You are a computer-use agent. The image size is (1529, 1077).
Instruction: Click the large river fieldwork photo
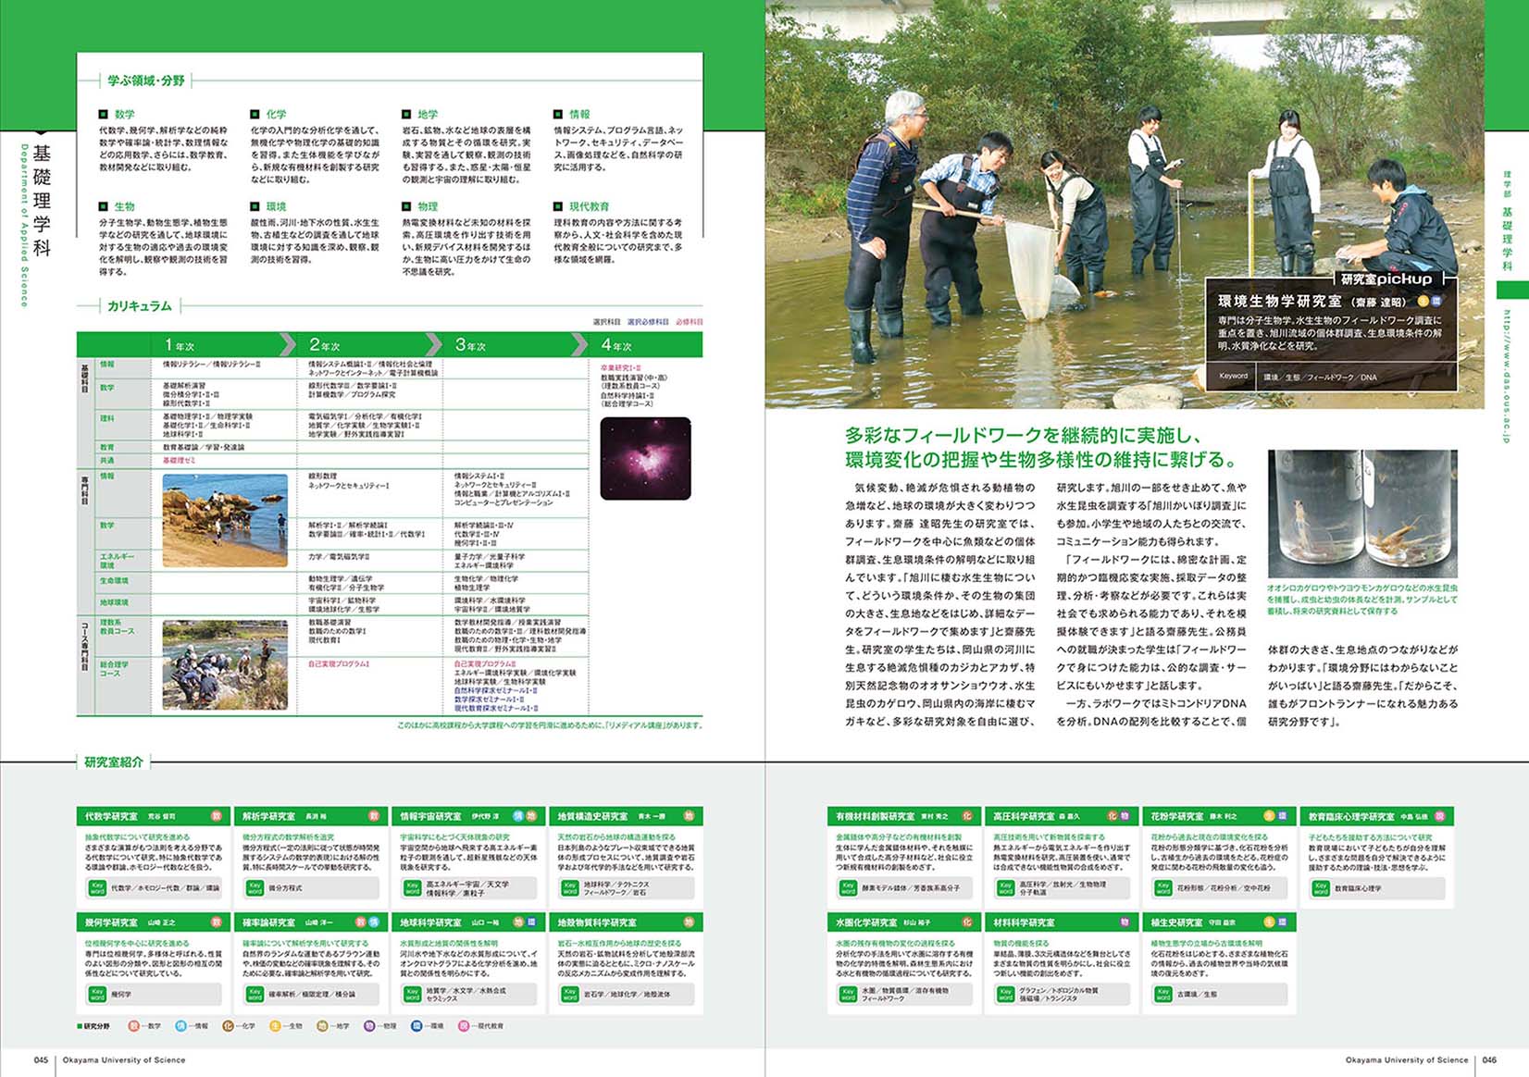[1124, 204]
